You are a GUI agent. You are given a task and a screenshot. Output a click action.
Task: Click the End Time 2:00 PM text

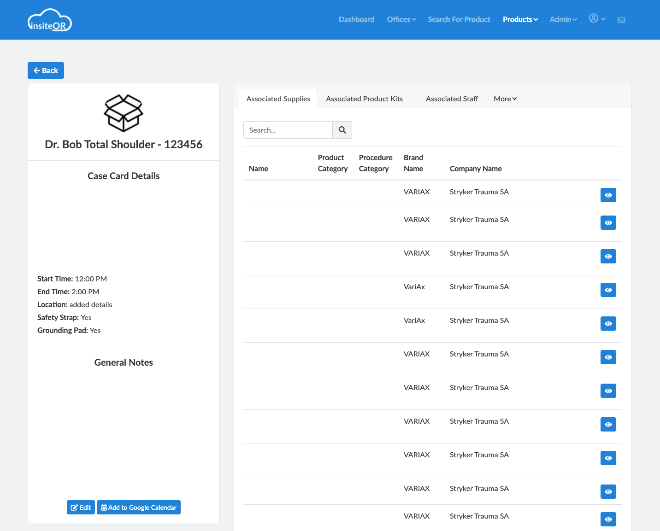(x=68, y=292)
